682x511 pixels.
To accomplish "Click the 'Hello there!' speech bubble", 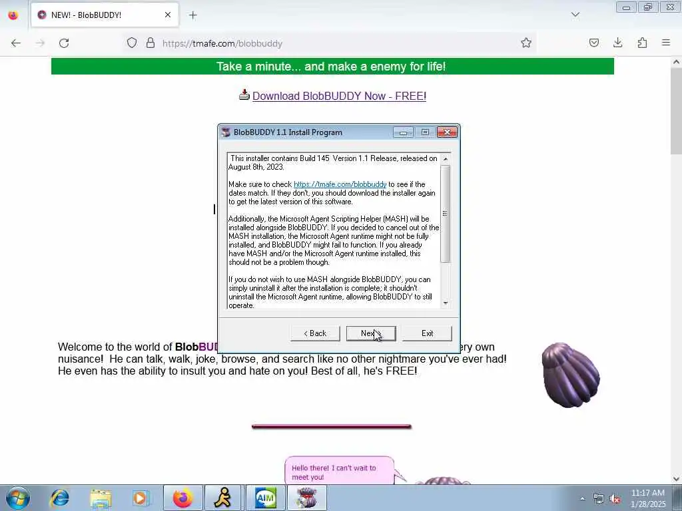I will click(339, 470).
